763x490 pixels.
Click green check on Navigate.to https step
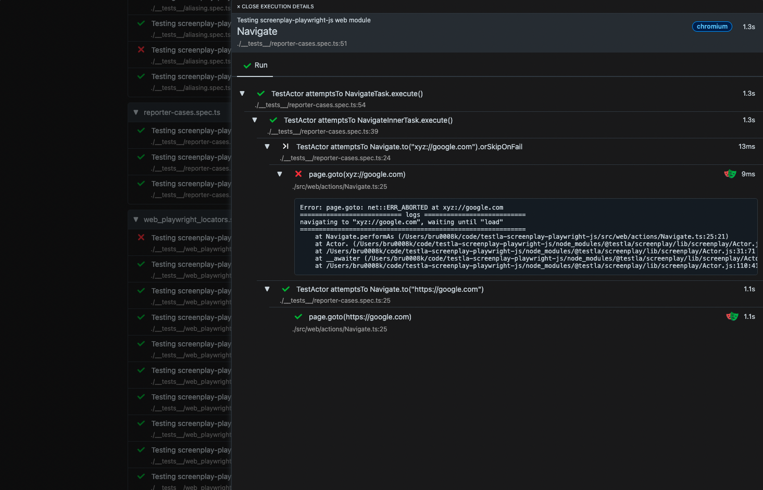286,289
